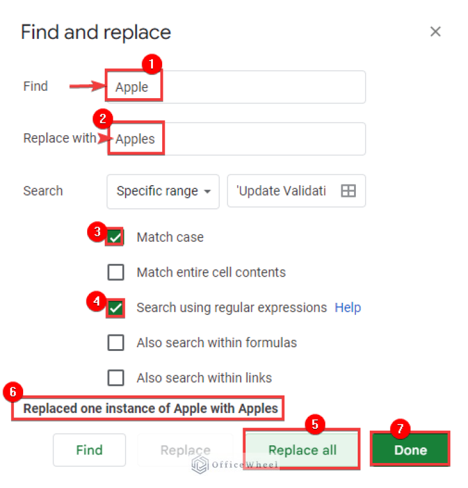Open the data range selector grid icon
Screen dimensions: 468x488
pyautogui.click(x=347, y=191)
